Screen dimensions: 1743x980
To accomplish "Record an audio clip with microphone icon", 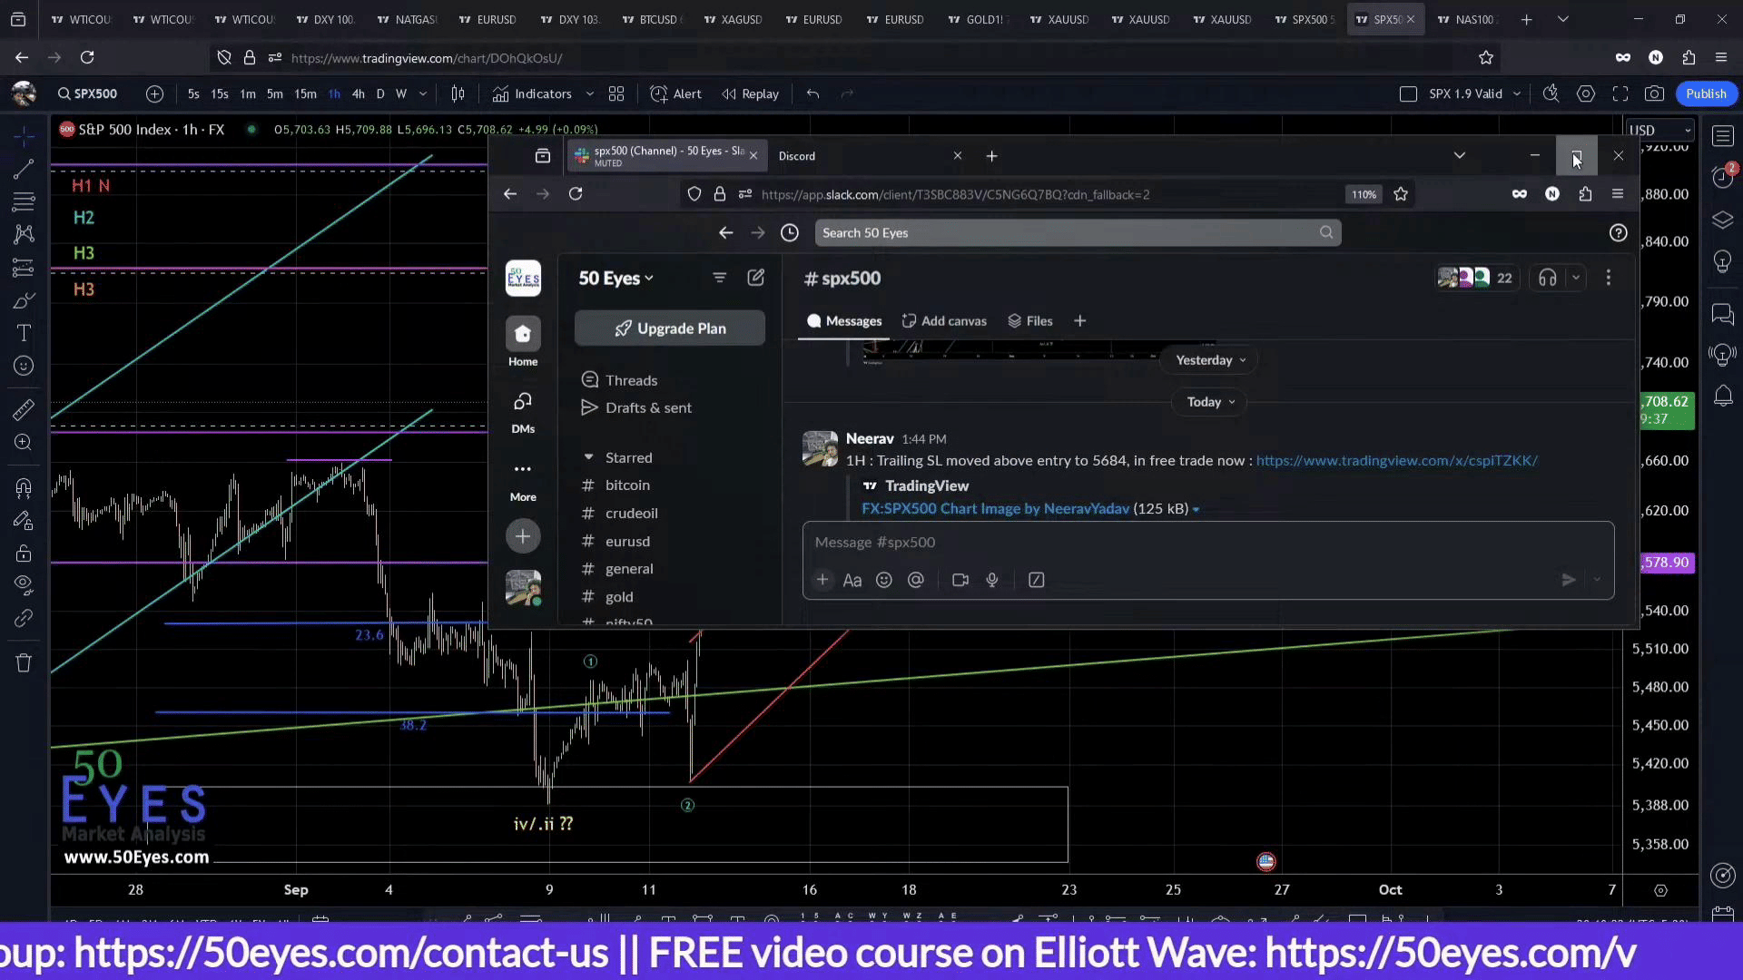I will click(x=992, y=580).
